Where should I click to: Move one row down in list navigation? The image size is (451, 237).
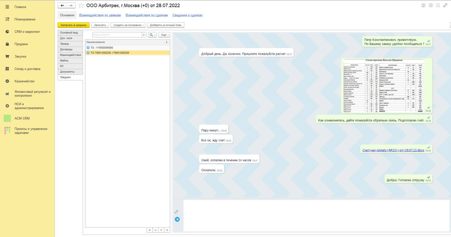click(161, 230)
